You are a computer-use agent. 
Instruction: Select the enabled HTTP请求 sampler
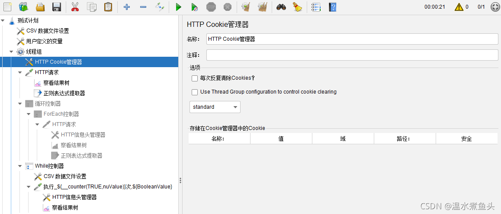point(47,73)
